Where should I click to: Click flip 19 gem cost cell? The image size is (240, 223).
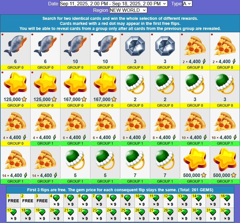(42, 215)
